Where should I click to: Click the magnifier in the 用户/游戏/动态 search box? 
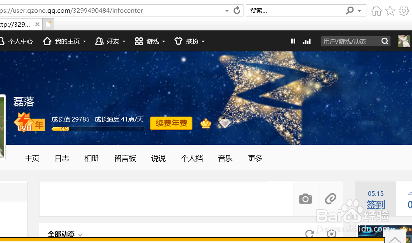pos(384,41)
